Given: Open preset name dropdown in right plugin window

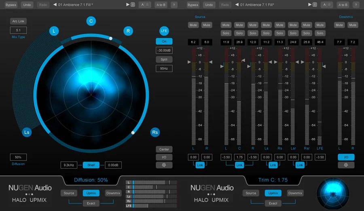Looking at the screenshot, I should click(x=257, y=4).
